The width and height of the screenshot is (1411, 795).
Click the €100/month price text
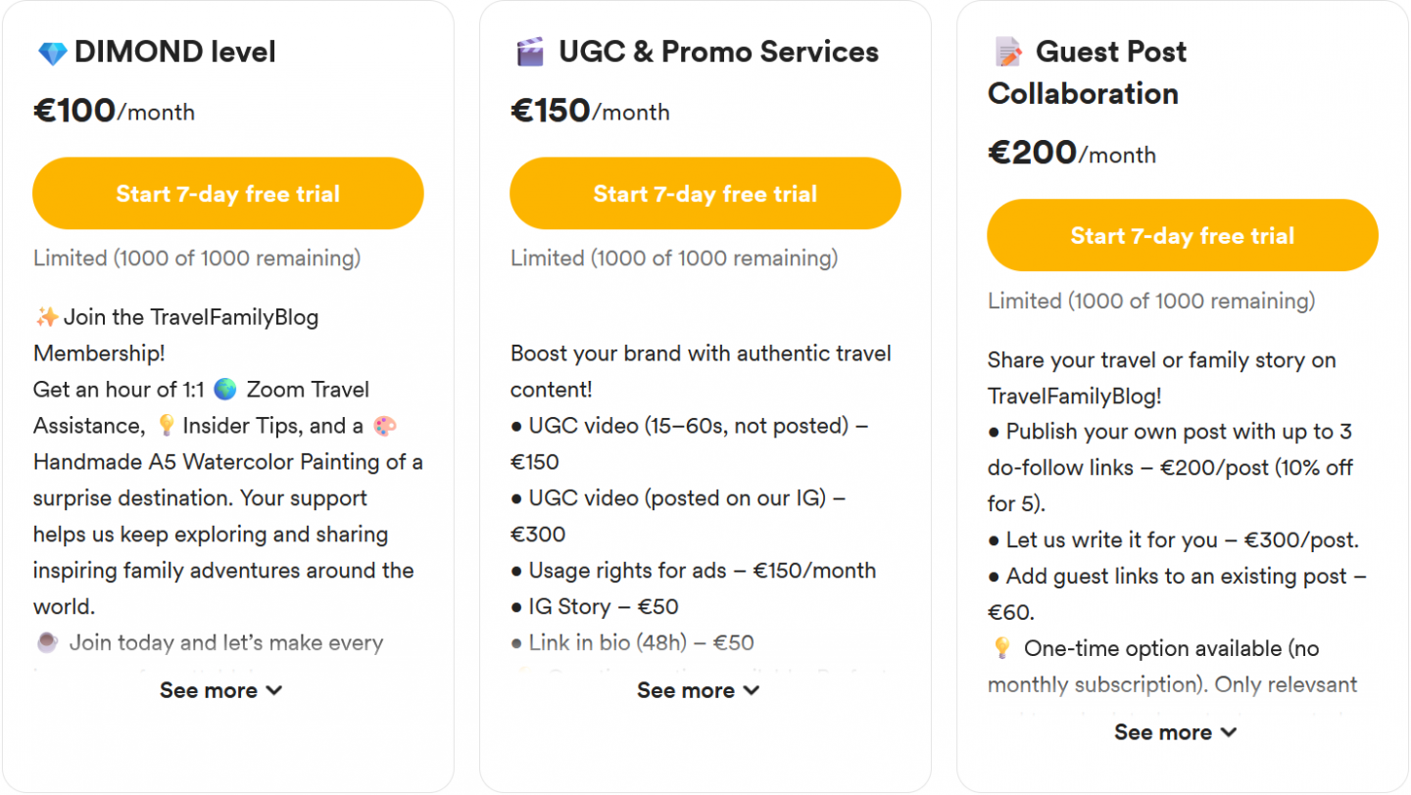(x=114, y=111)
